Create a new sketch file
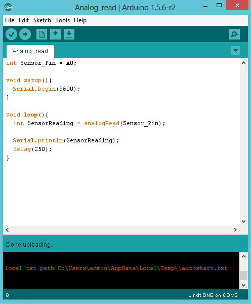 tap(41, 34)
